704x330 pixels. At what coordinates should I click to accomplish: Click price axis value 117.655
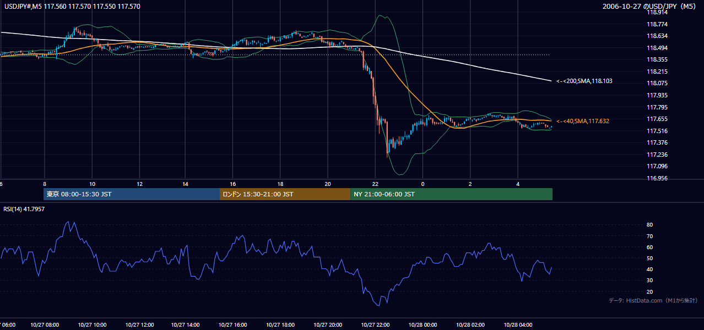(x=656, y=119)
